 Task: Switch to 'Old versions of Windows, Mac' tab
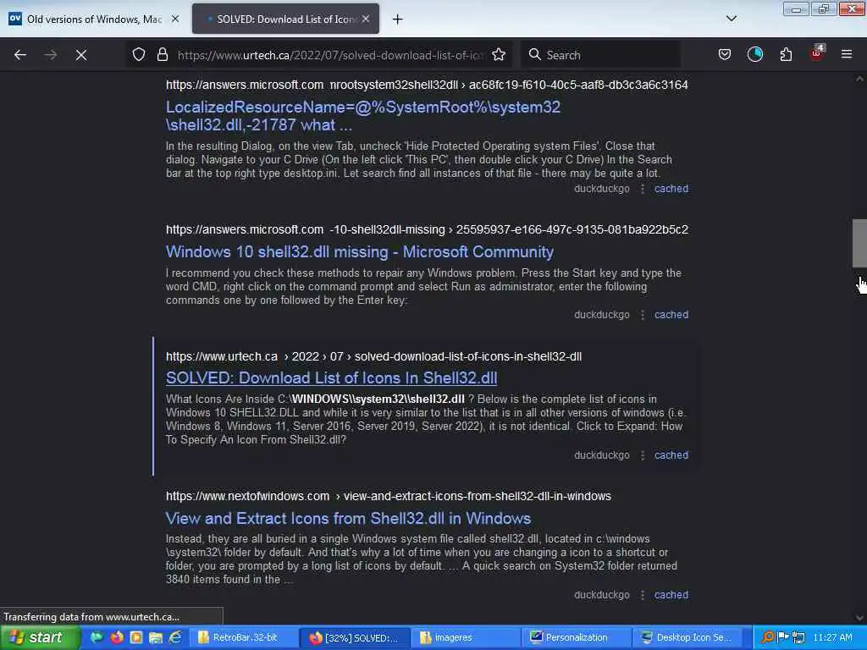94,19
